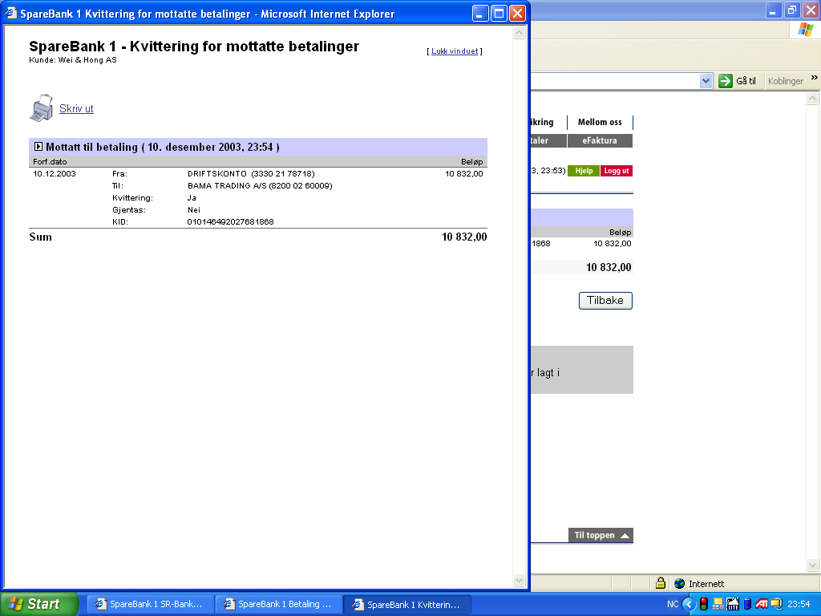Click the Gjentas: Nei value

click(194, 209)
